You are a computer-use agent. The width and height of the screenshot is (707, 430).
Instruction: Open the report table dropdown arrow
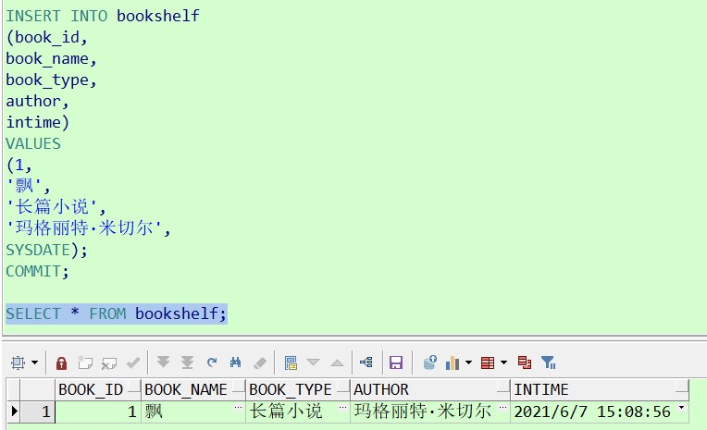coord(503,362)
